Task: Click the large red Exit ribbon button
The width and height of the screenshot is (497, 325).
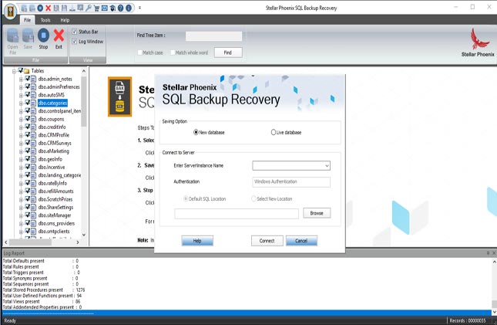Action: point(59,39)
